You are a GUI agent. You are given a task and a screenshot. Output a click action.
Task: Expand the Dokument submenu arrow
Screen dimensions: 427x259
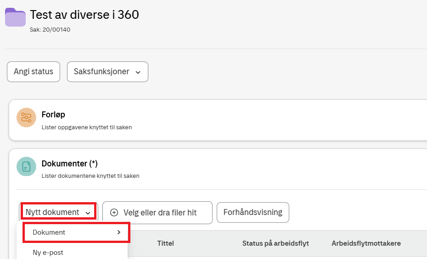coord(119,232)
